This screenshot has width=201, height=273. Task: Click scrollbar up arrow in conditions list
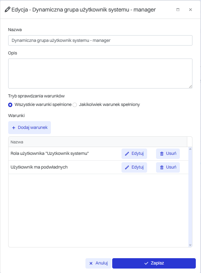point(190,149)
